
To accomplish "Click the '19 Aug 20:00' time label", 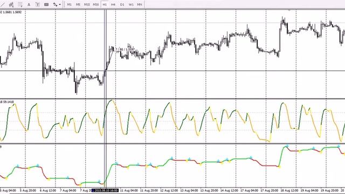I will coord(329,190).
